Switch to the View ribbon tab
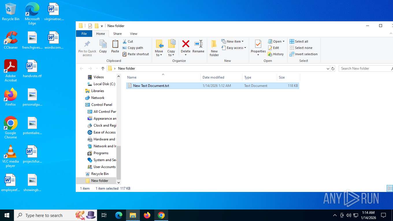The height and width of the screenshot is (221, 393). coord(134,34)
